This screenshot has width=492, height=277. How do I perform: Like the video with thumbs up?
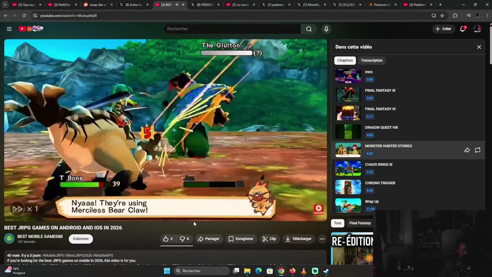click(168, 239)
